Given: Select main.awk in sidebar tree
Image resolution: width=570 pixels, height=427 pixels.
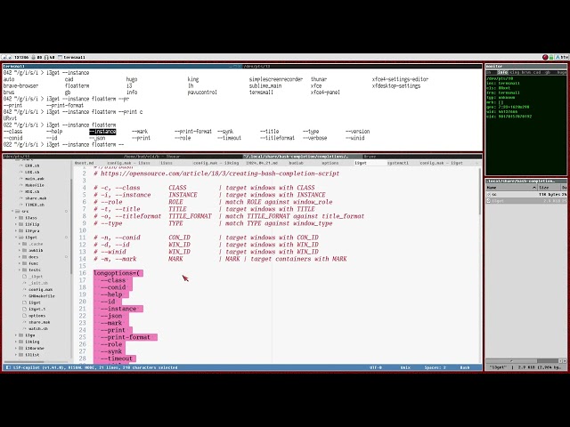Looking at the screenshot, I should pyautogui.click(x=35, y=179).
